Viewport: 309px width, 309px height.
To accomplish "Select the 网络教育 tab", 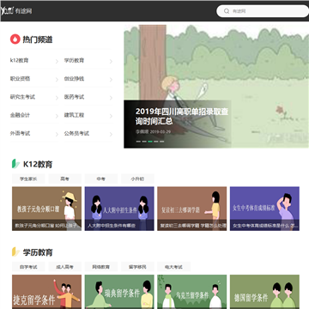I will (x=101, y=267).
